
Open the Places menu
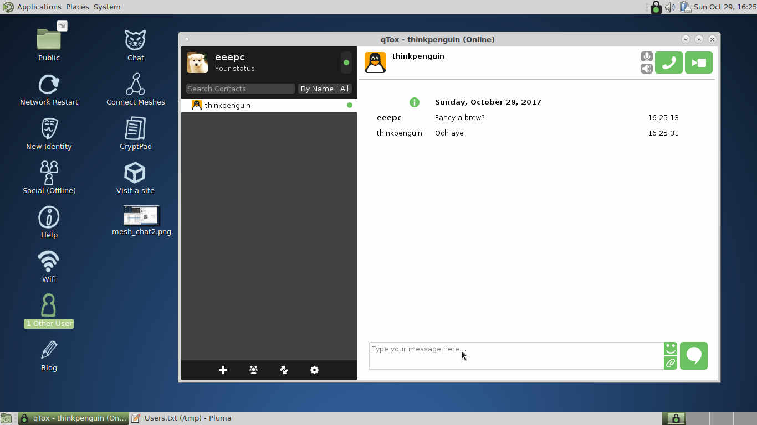(x=78, y=7)
